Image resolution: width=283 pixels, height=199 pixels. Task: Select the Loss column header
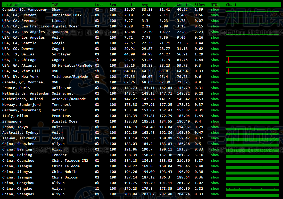tap(99, 5)
